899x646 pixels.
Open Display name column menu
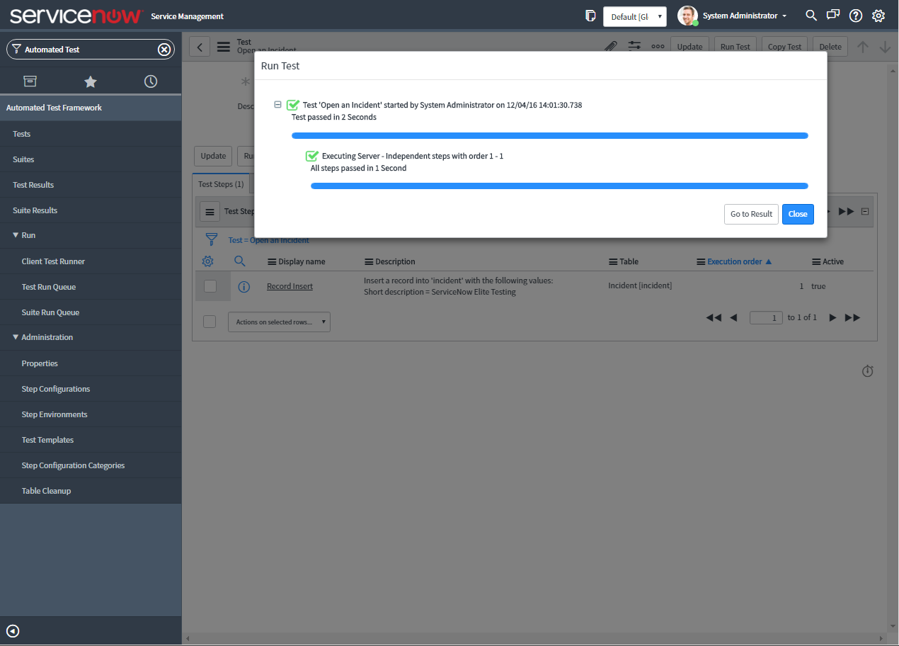[x=272, y=261]
